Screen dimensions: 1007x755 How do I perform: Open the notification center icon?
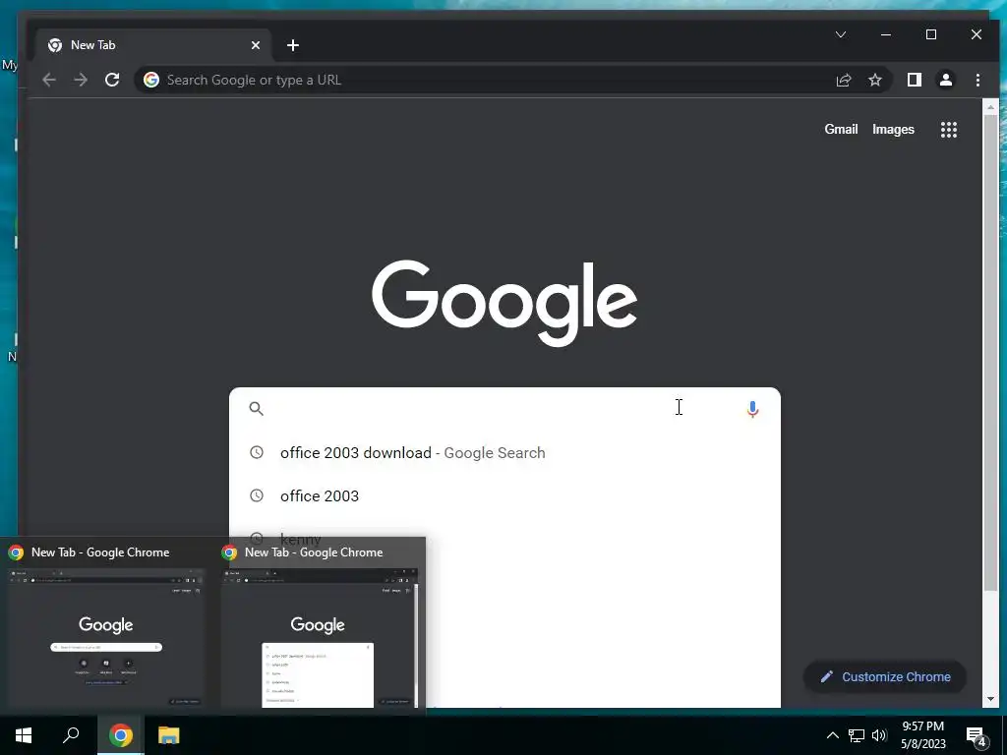(x=977, y=735)
